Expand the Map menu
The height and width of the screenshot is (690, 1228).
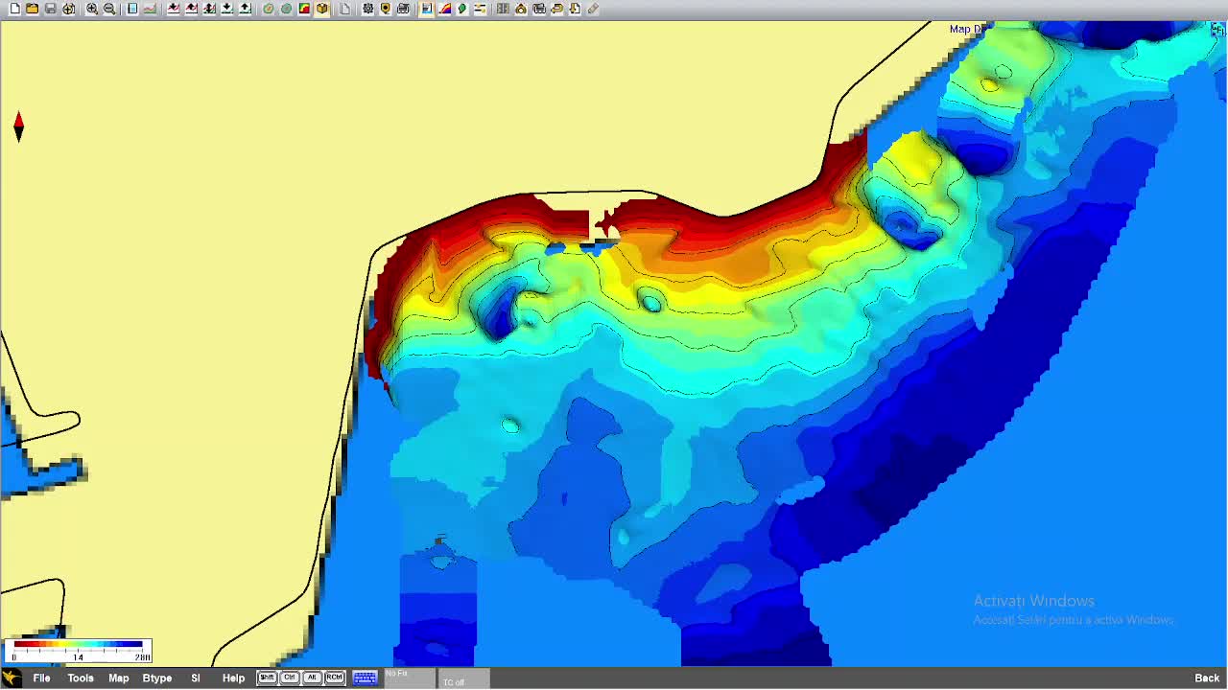(118, 678)
